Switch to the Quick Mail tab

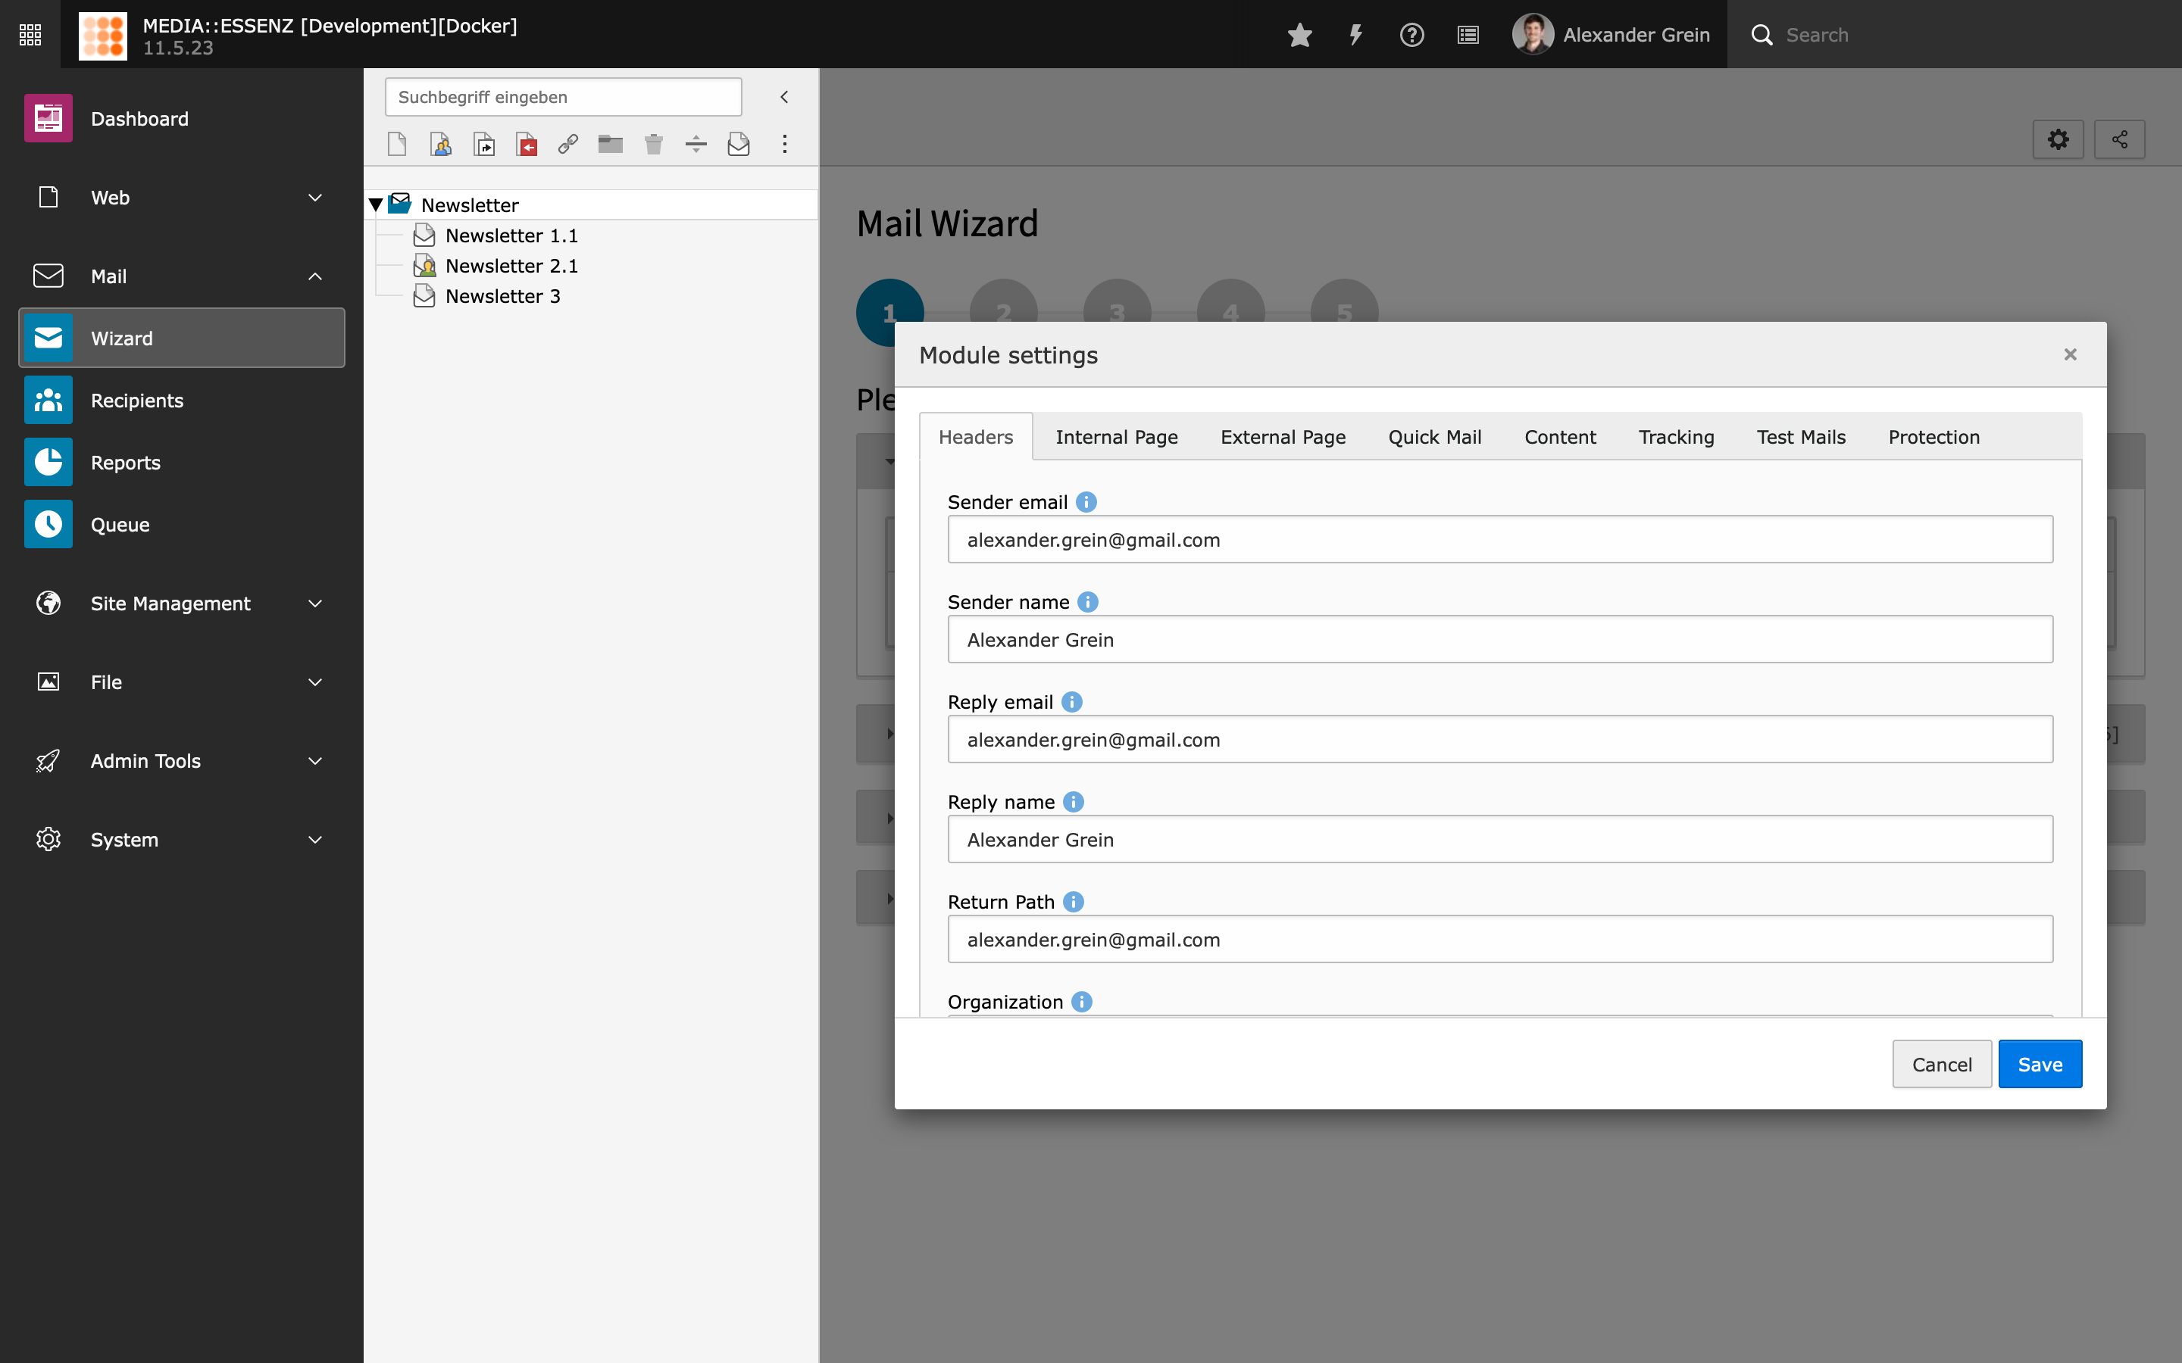click(1434, 437)
